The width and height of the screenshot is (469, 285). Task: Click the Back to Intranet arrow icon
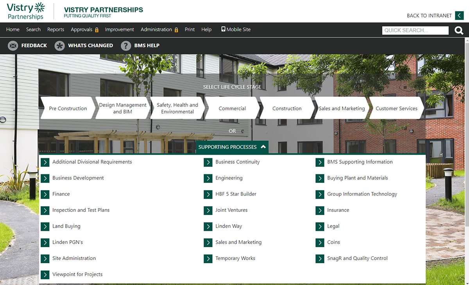459,16
